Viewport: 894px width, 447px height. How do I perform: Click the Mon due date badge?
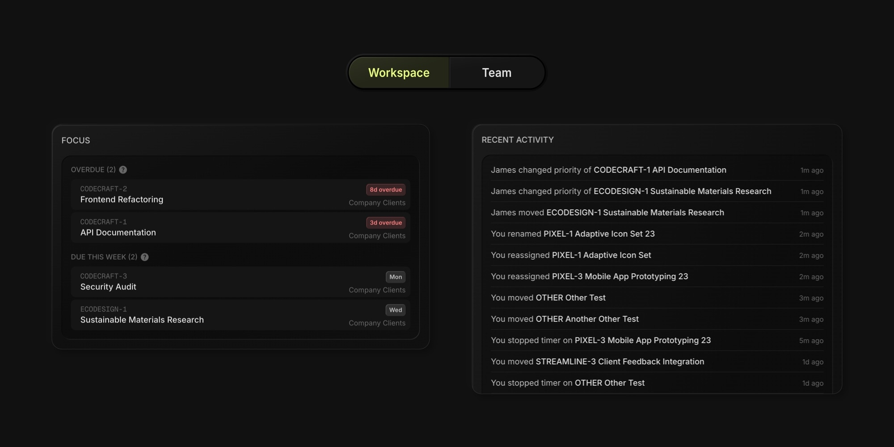395,277
